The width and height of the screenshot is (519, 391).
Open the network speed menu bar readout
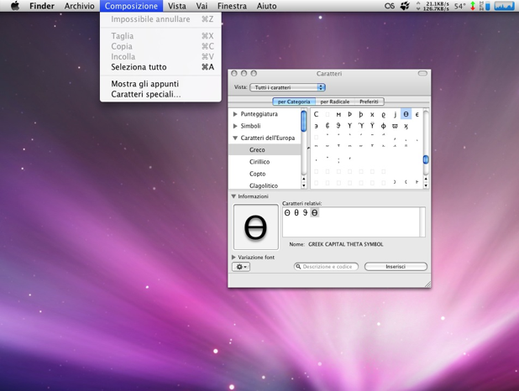[x=433, y=6]
